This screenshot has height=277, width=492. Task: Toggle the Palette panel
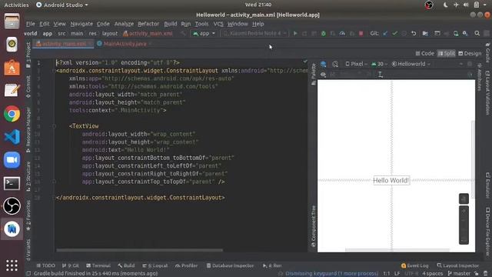313,74
